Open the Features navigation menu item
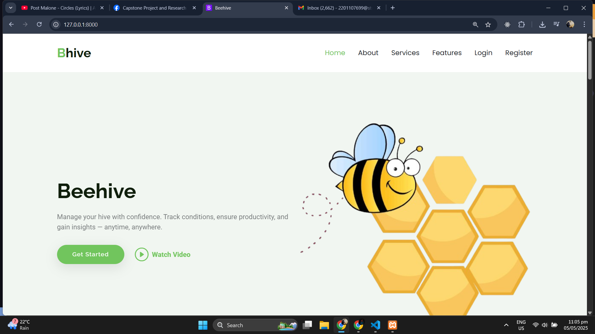The height and width of the screenshot is (334, 595). click(x=447, y=53)
